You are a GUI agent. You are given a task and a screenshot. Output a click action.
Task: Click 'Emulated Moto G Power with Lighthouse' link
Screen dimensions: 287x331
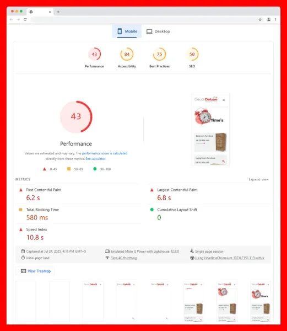point(145,252)
